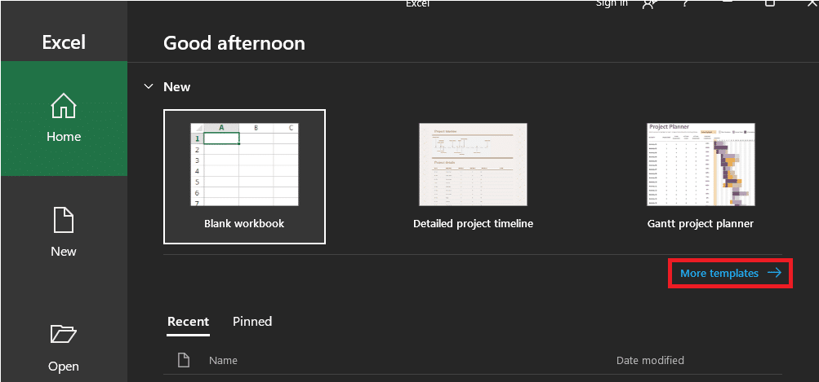
Task: Click the Blank workbook label
Action: coord(244,223)
